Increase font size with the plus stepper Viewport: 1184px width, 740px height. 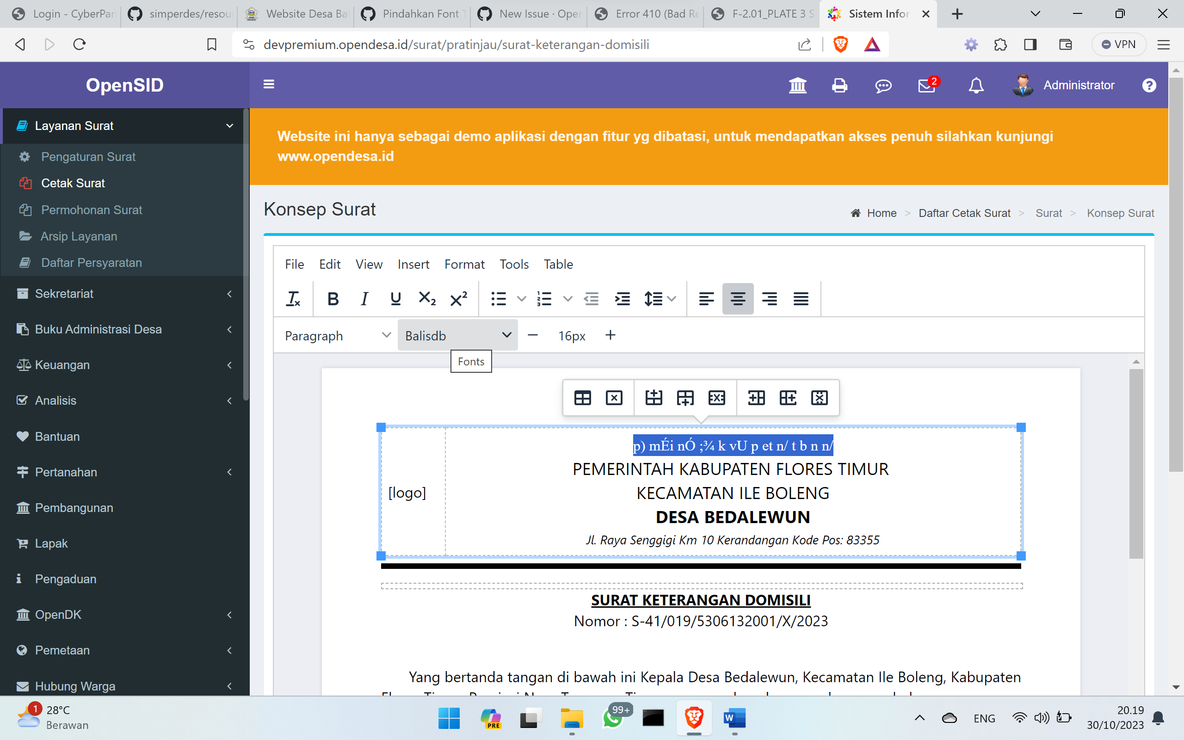point(610,335)
